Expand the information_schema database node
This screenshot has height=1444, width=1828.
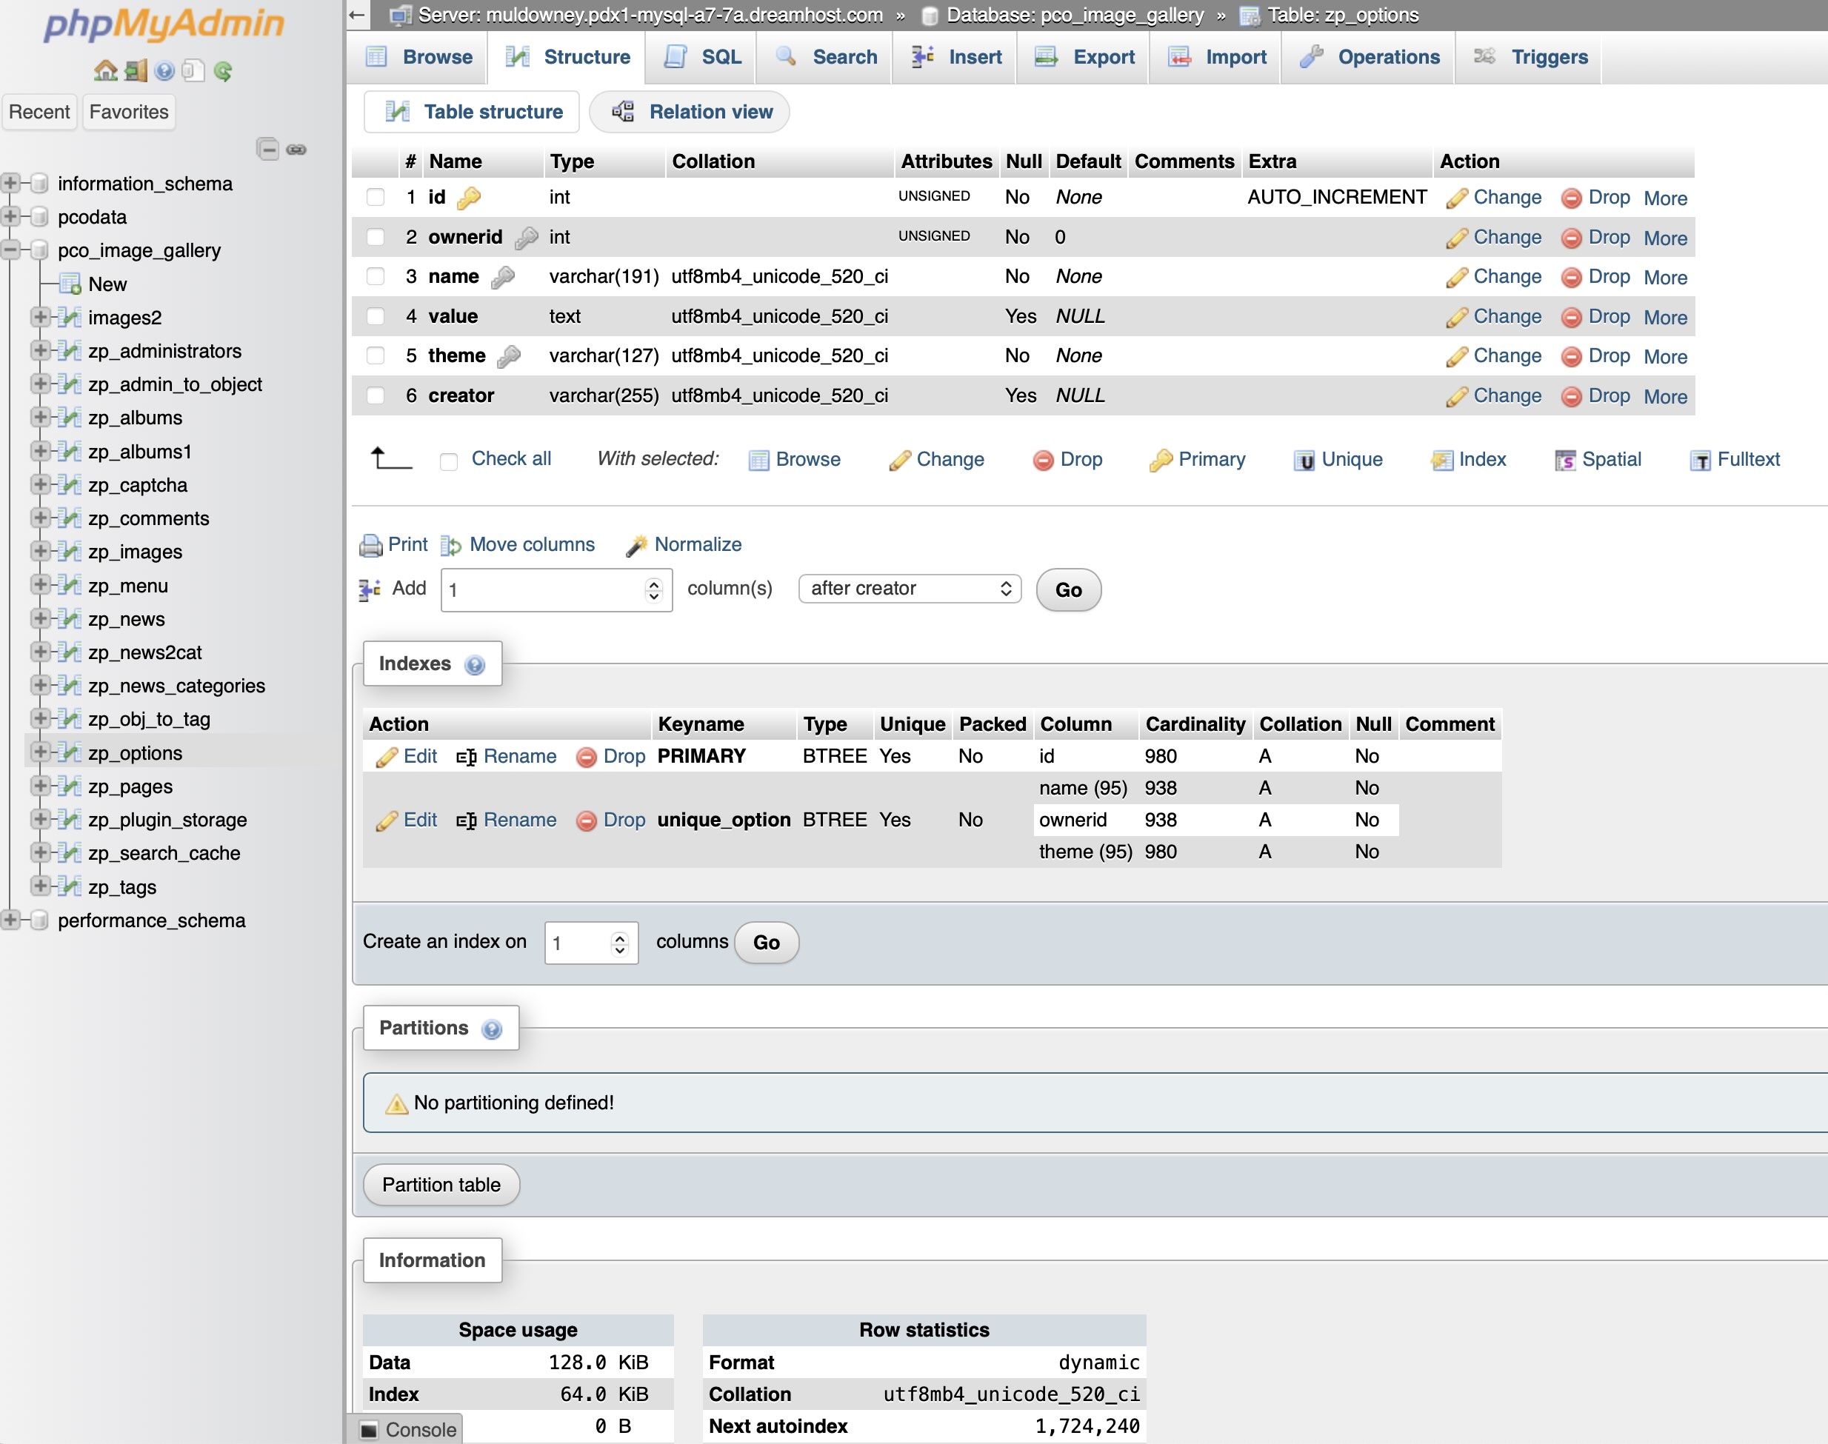click(x=10, y=184)
